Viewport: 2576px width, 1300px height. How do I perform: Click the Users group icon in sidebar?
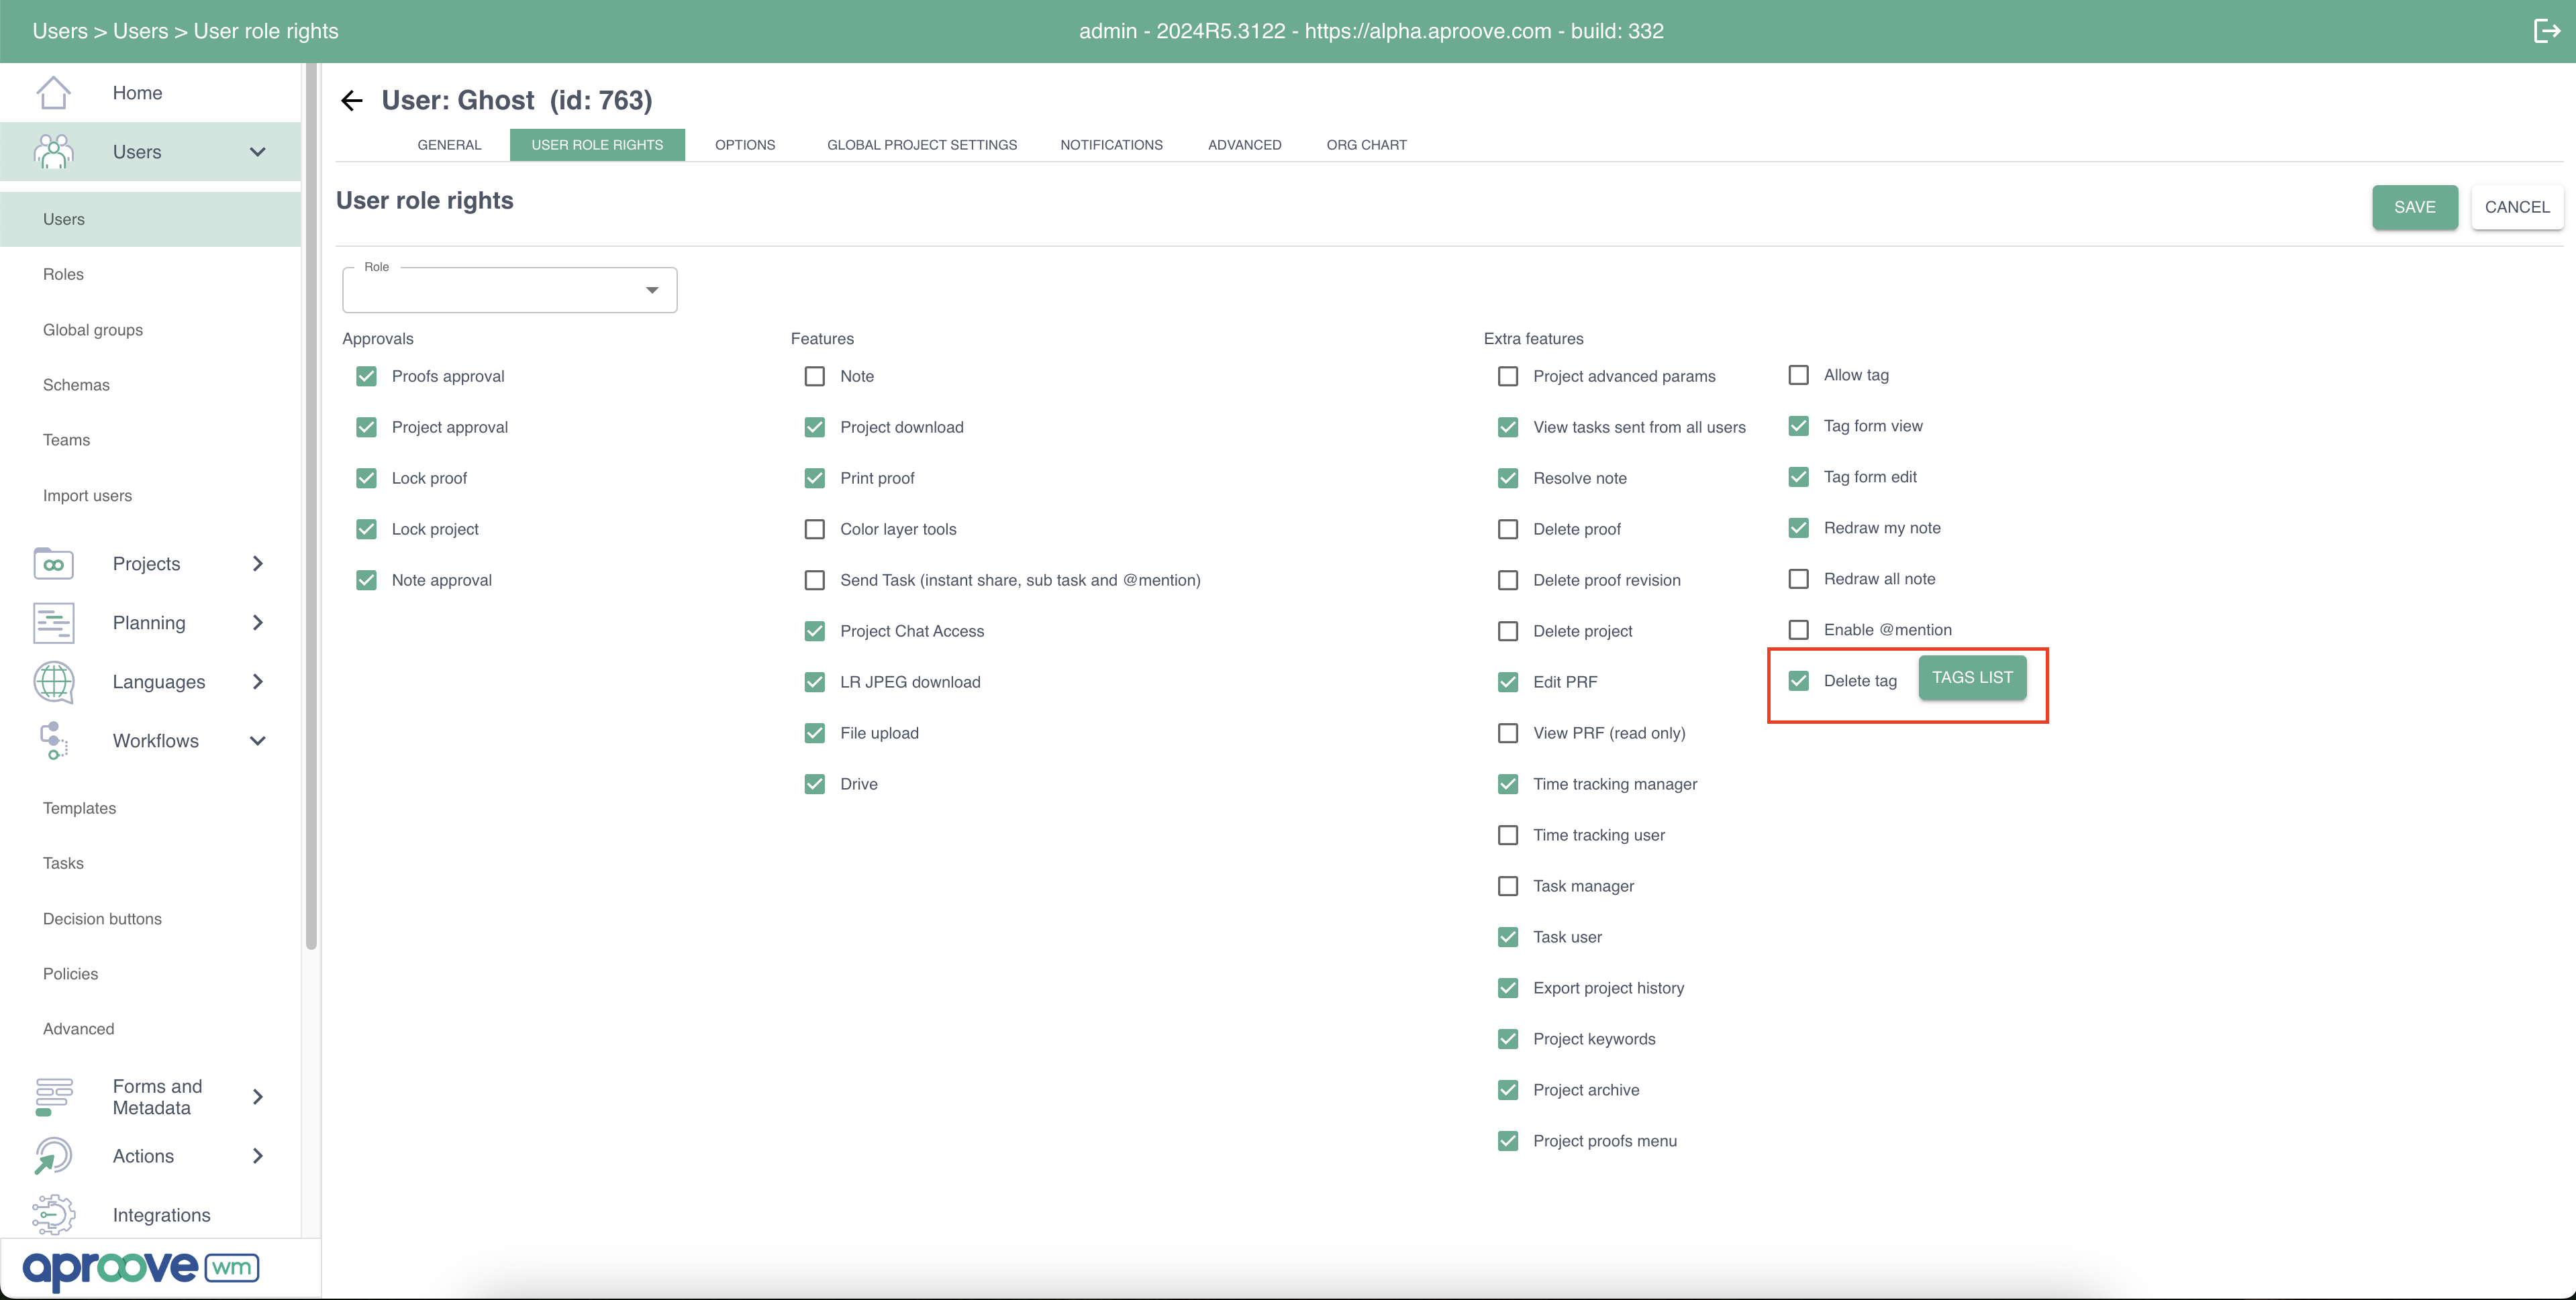tap(53, 152)
